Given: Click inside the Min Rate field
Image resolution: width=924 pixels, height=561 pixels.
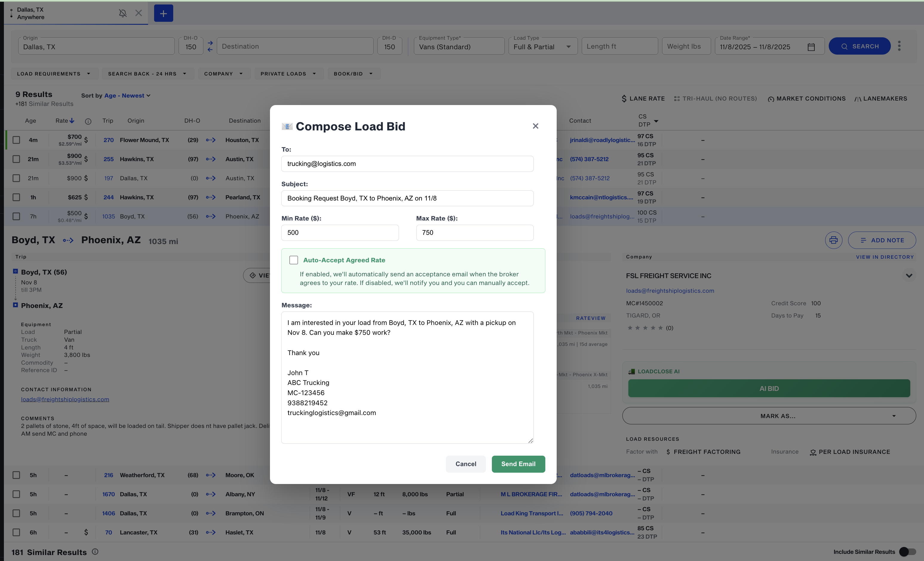Looking at the screenshot, I should [340, 232].
